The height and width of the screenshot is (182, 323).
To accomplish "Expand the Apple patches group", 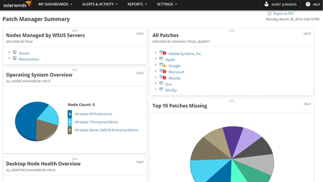I will tap(156, 59).
